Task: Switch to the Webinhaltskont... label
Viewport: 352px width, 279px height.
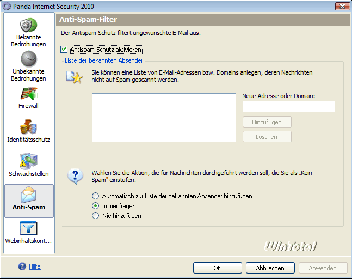Action: click(28, 241)
